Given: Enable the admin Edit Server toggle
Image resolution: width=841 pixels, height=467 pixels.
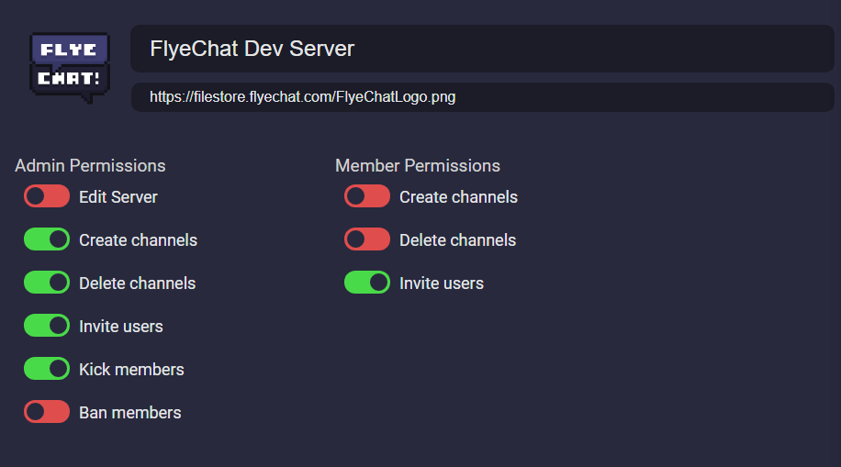Looking at the screenshot, I should 47,196.
